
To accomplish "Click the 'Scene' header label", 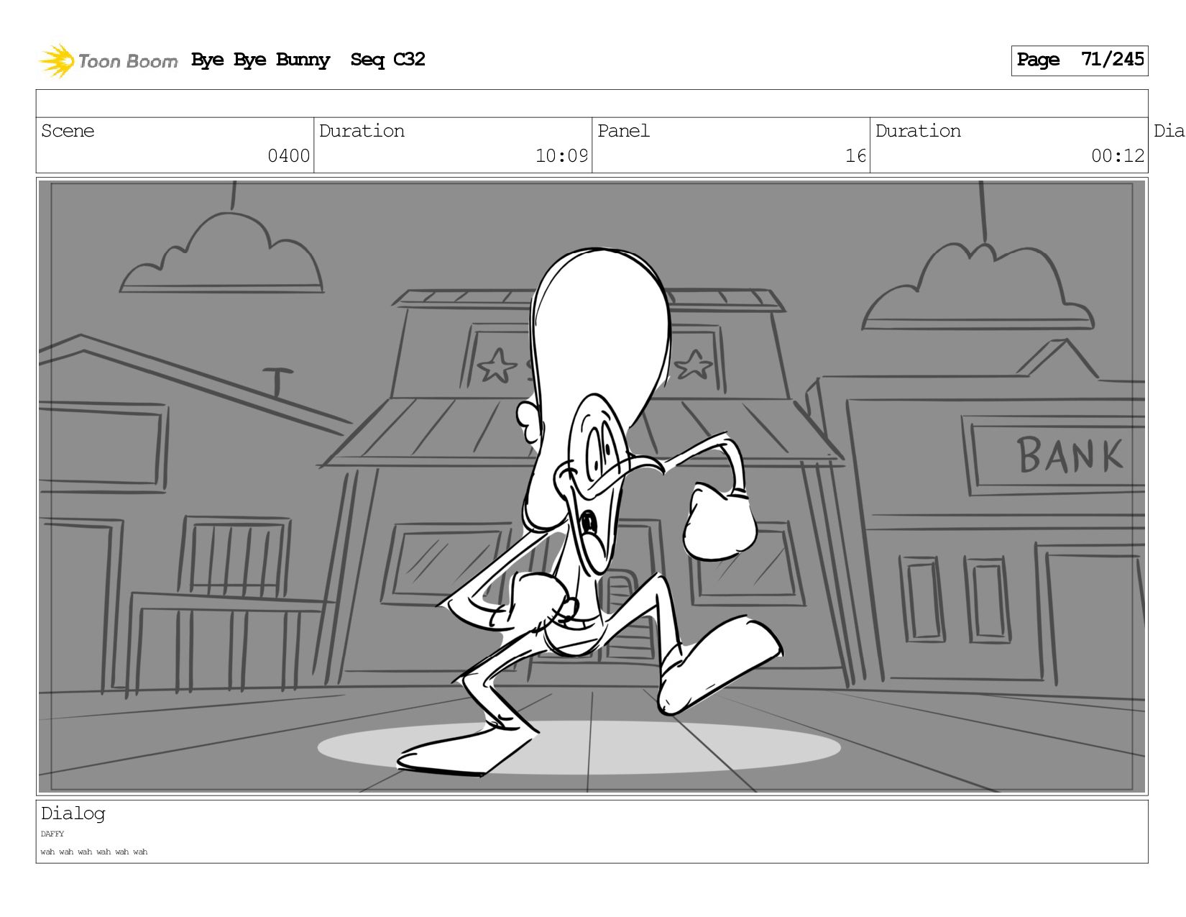I will [68, 131].
